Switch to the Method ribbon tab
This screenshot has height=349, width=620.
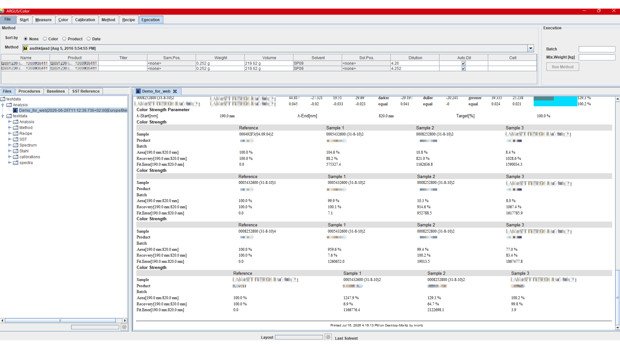click(108, 20)
